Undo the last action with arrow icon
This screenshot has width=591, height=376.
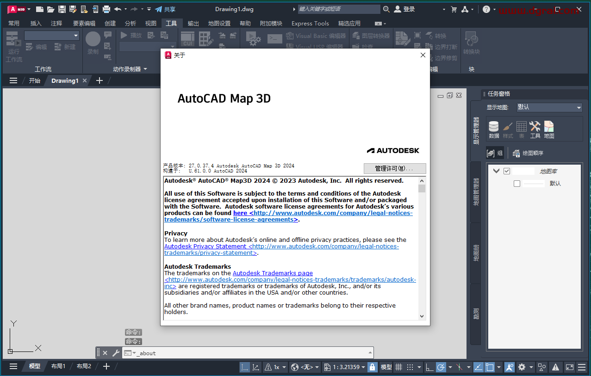click(x=118, y=9)
